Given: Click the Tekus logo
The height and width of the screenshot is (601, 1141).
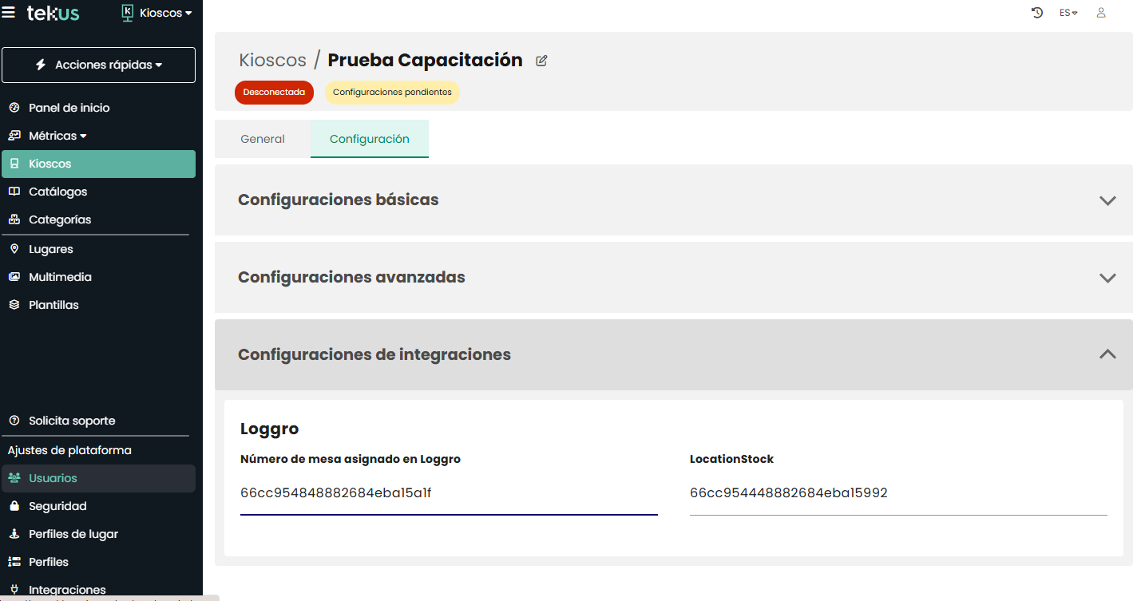Looking at the screenshot, I should (53, 13).
